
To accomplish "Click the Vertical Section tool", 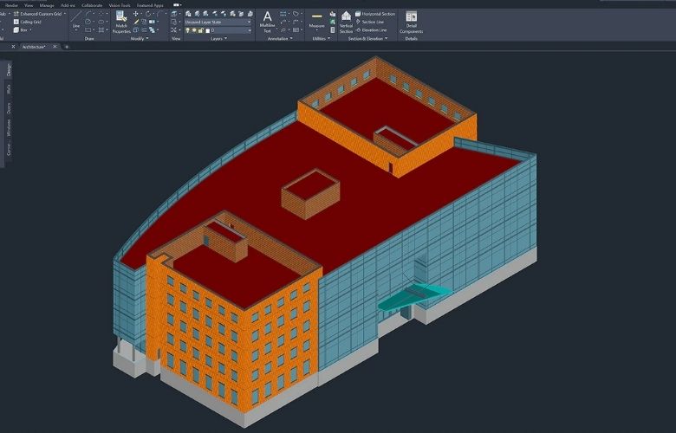I will point(346,22).
